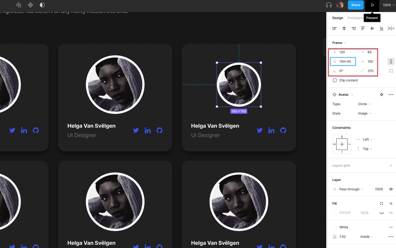The image size is (396, 248).
Task: Switch to the Design tab
Action: tap(338, 18)
